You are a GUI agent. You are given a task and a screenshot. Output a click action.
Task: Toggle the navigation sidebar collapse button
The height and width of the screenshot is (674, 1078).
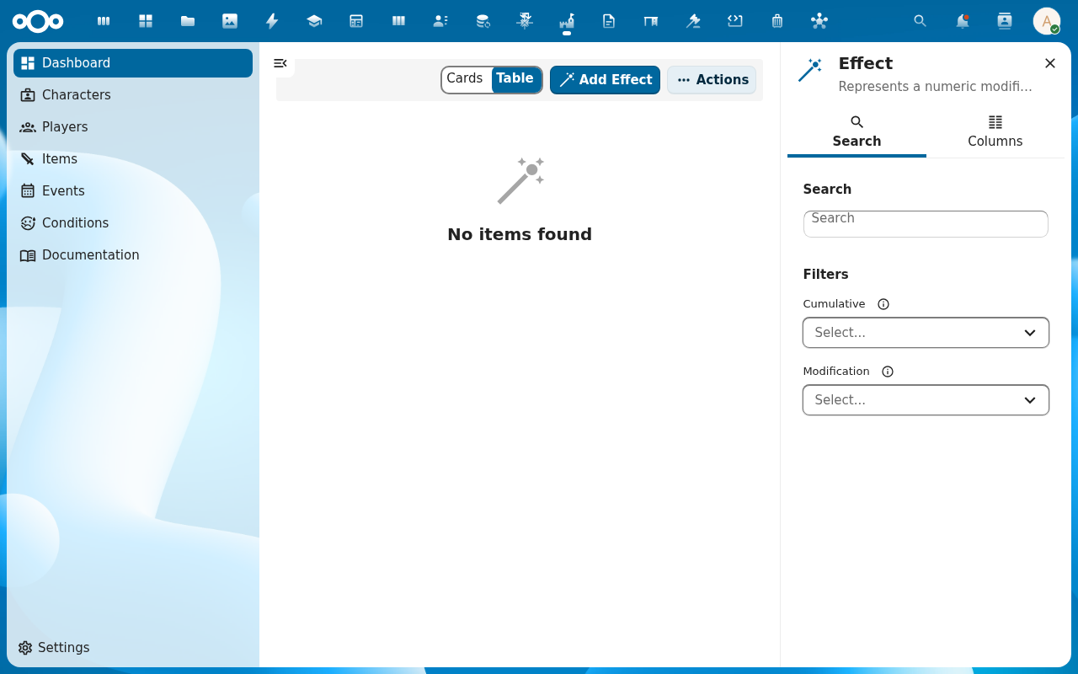tap(280, 63)
